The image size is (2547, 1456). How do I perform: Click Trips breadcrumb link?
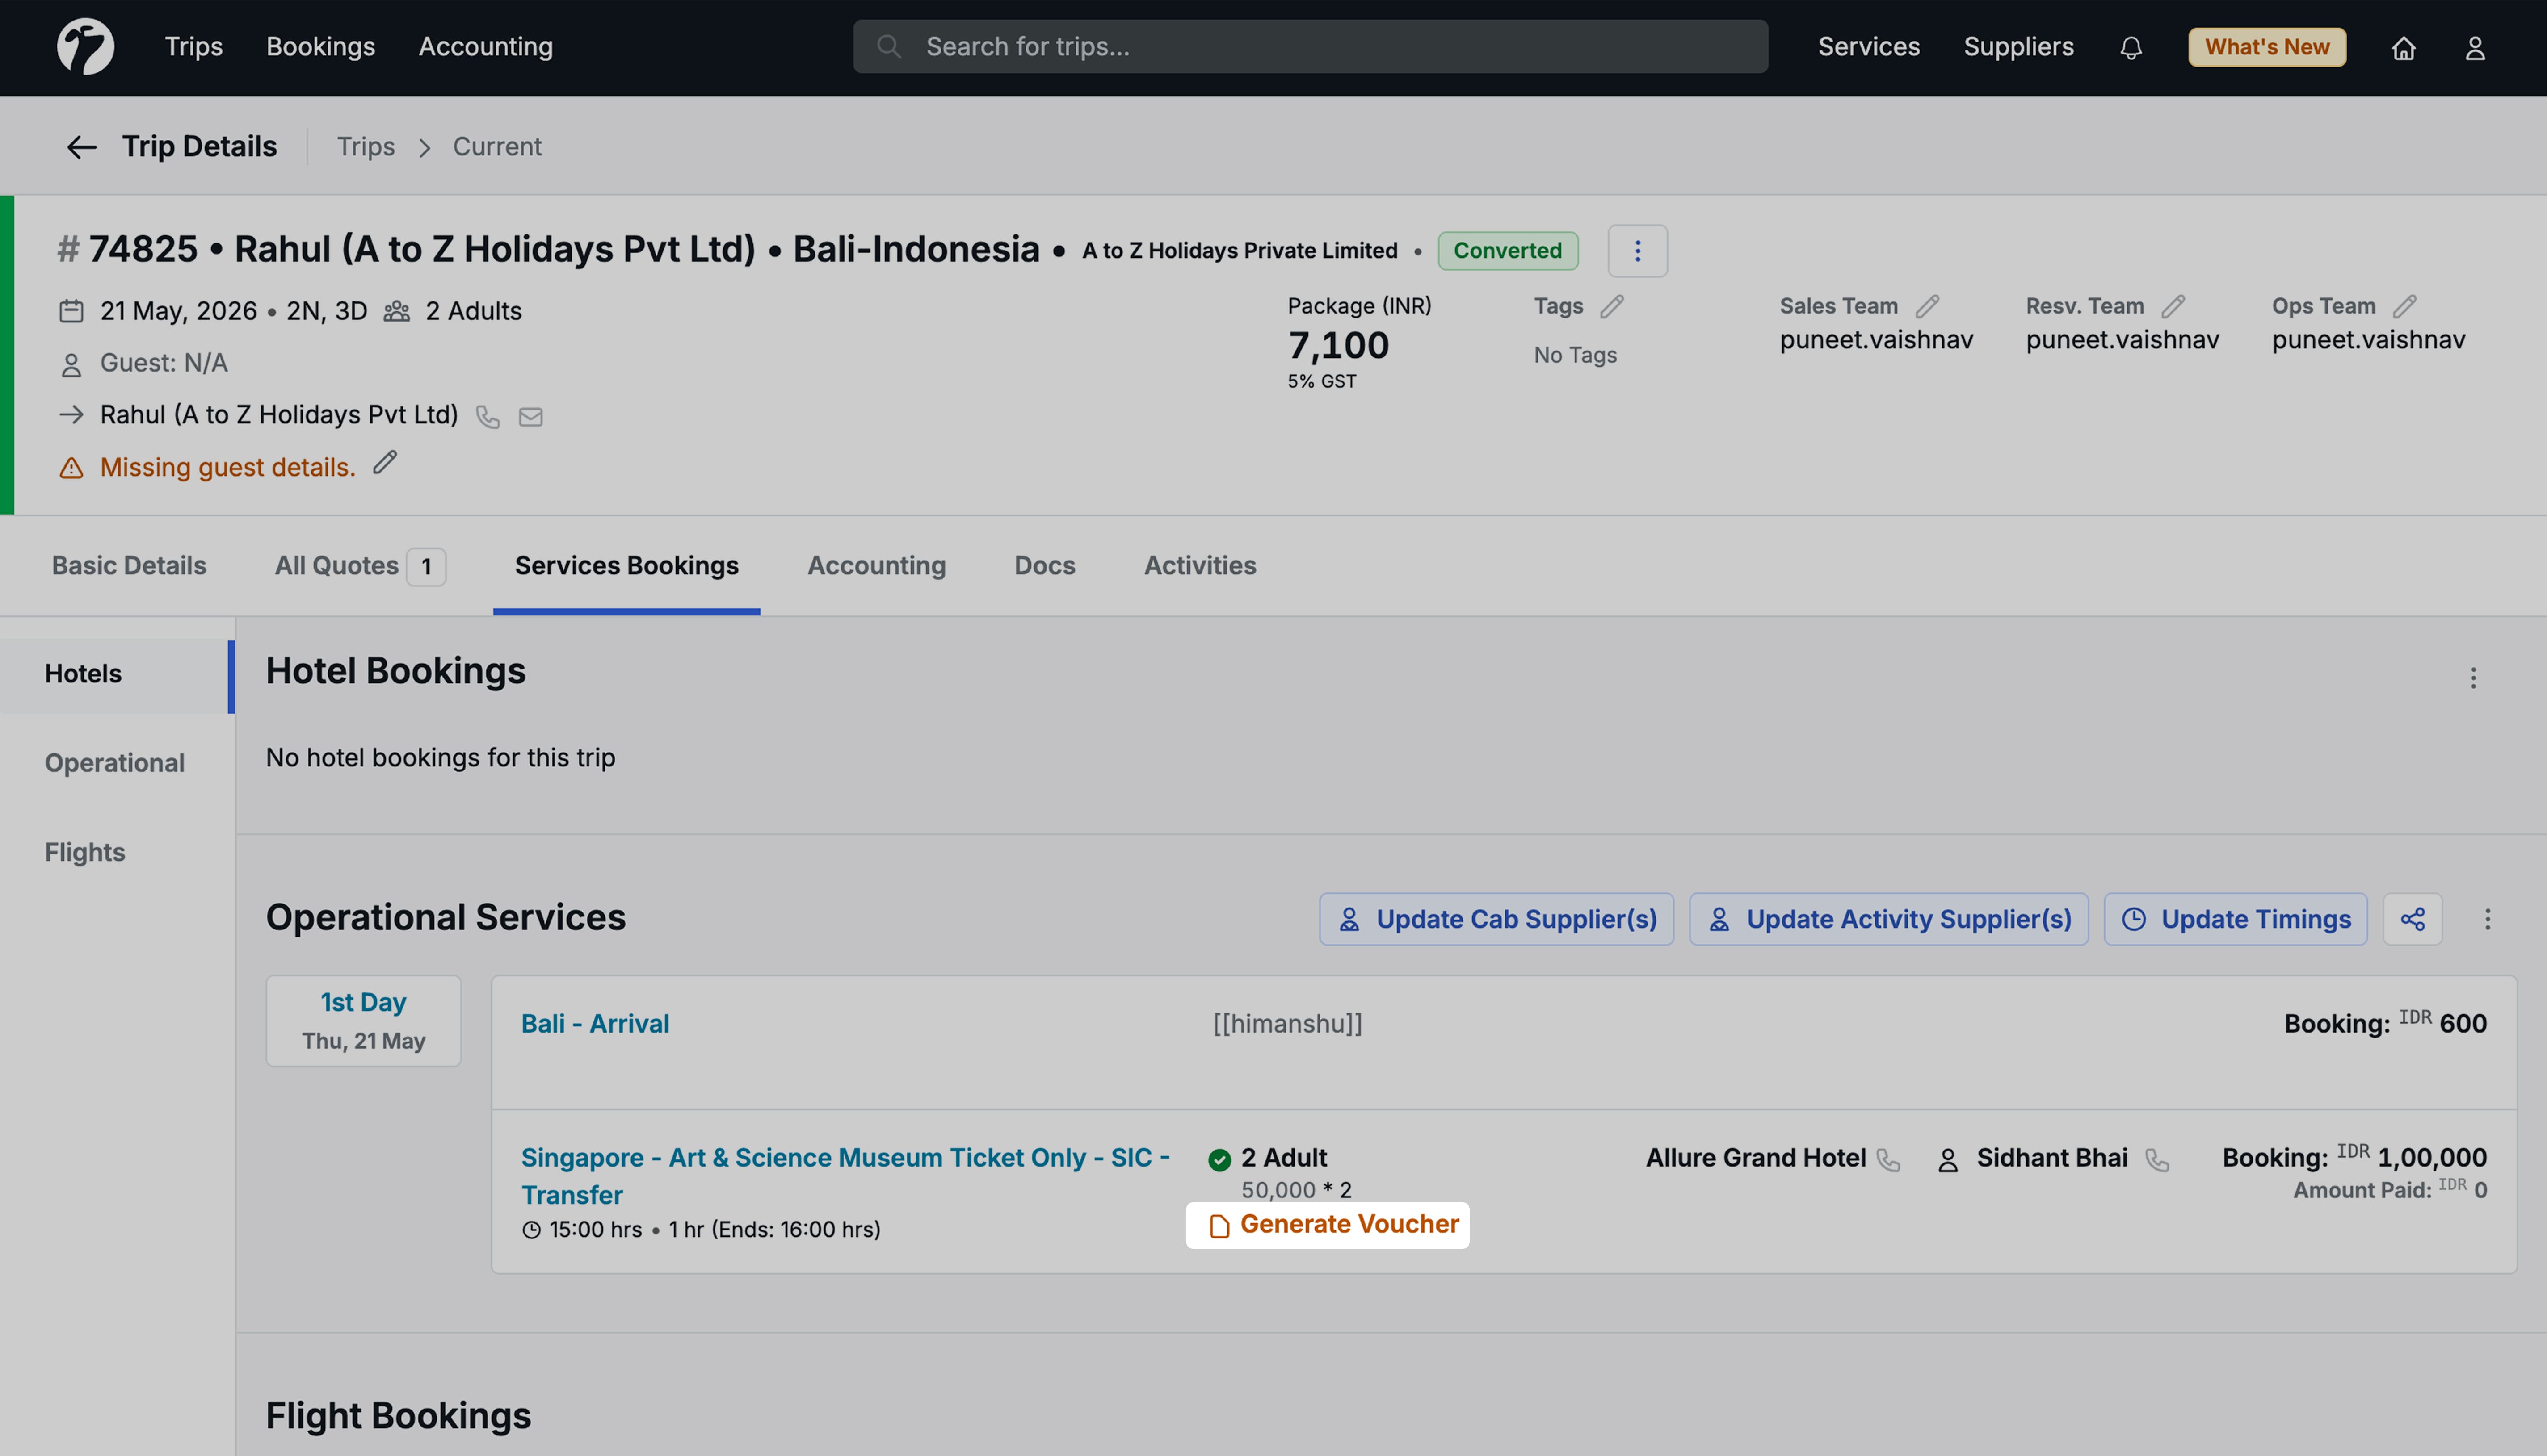[365, 147]
